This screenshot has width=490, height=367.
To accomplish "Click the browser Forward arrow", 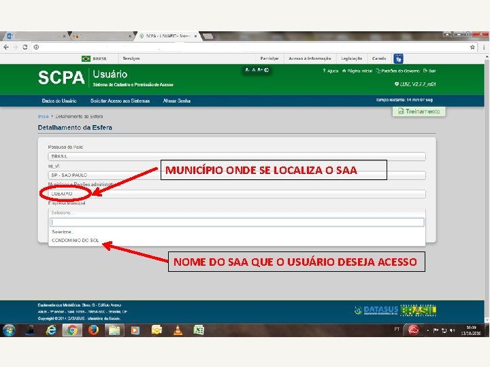I will [x=15, y=47].
